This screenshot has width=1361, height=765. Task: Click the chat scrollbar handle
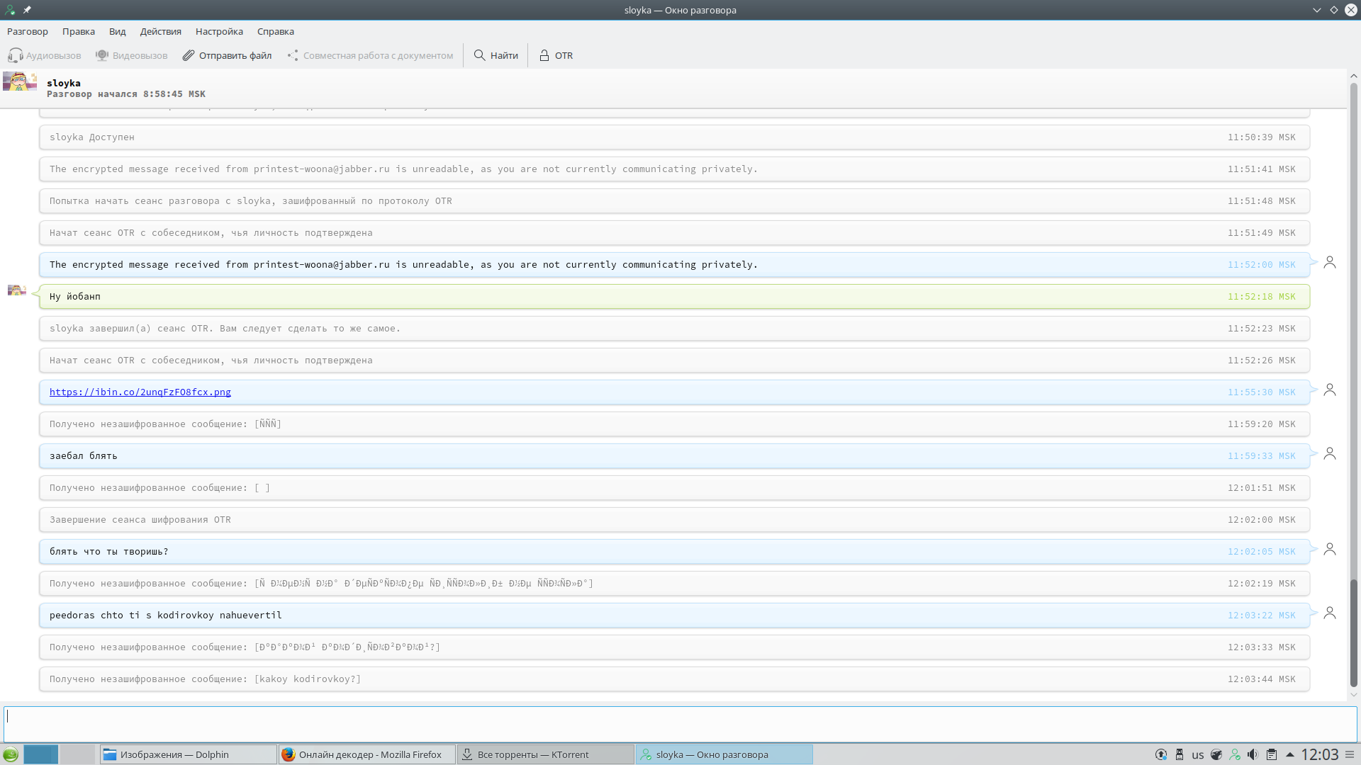point(1353,633)
